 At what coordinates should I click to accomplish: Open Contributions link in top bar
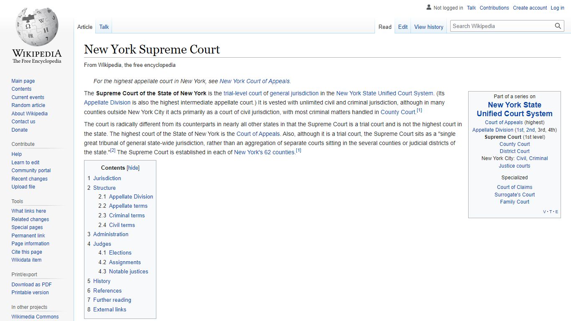coord(495,8)
